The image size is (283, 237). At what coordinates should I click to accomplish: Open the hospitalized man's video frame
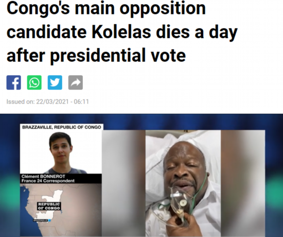pos(183,183)
